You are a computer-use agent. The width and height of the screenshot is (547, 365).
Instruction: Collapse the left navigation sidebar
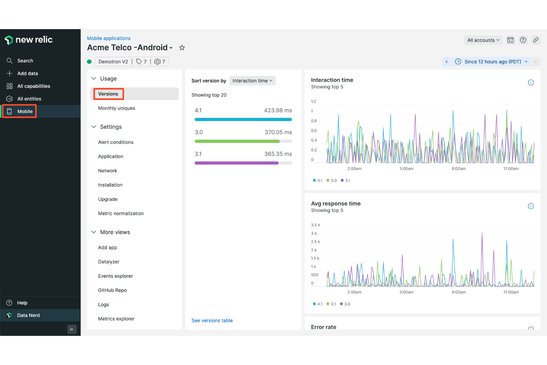click(72, 329)
